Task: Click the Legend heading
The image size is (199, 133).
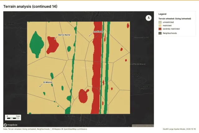Action: tap(162, 14)
